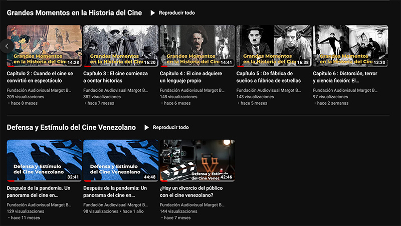This screenshot has width=401, height=226.
Task: Open the 44:48 Defensa y Estímulo thumbnail
Action: pos(121,160)
